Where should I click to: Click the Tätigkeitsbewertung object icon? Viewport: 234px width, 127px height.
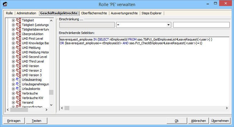(18, 29)
